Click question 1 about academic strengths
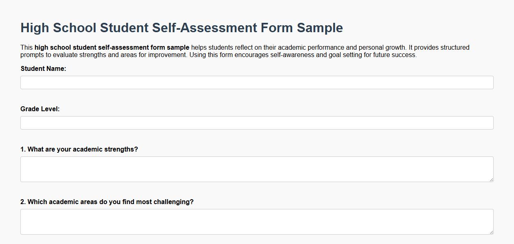The image size is (514, 244). (x=79, y=149)
